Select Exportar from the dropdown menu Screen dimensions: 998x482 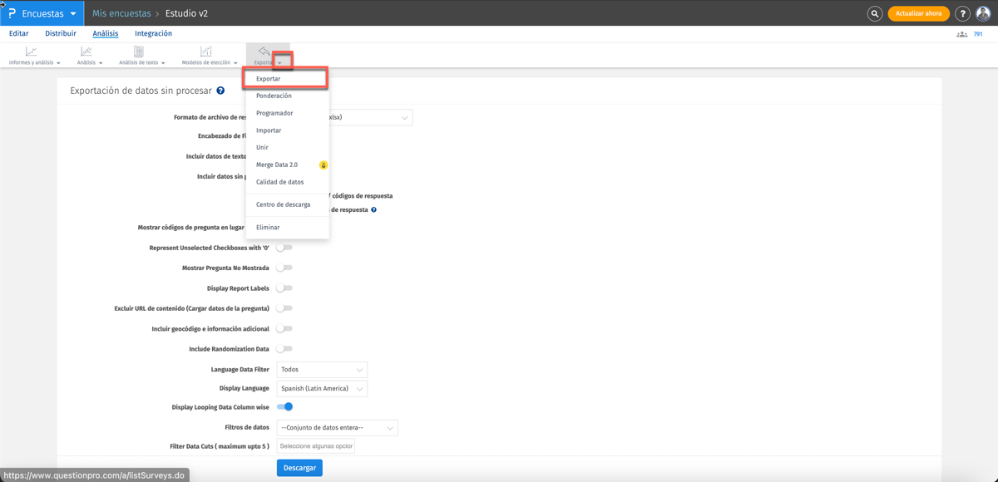point(285,79)
